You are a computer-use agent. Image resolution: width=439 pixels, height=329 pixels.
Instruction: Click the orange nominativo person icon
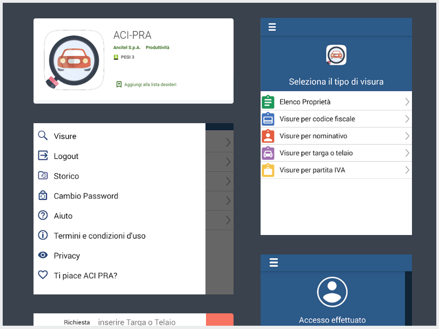(x=268, y=136)
